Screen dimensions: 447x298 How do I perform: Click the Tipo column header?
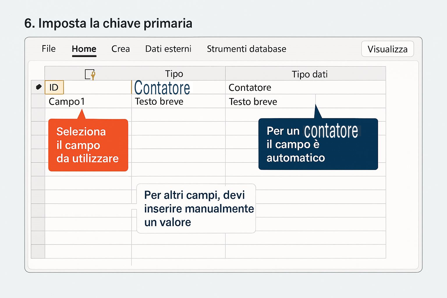(174, 74)
